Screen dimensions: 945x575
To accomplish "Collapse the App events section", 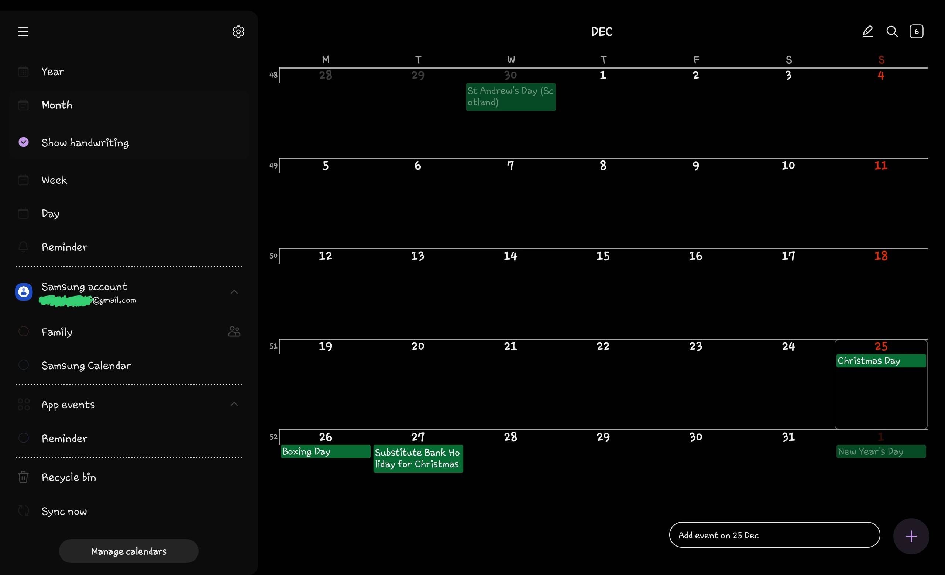I will pos(234,404).
